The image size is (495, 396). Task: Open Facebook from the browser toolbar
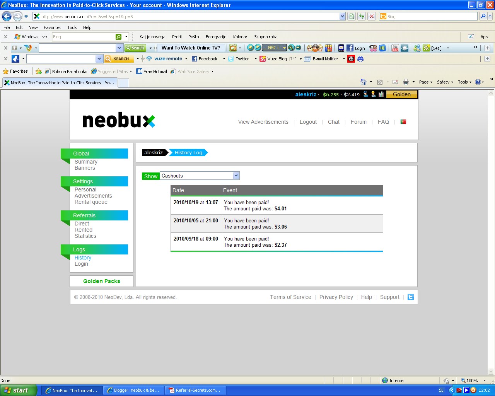click(206, 59)
